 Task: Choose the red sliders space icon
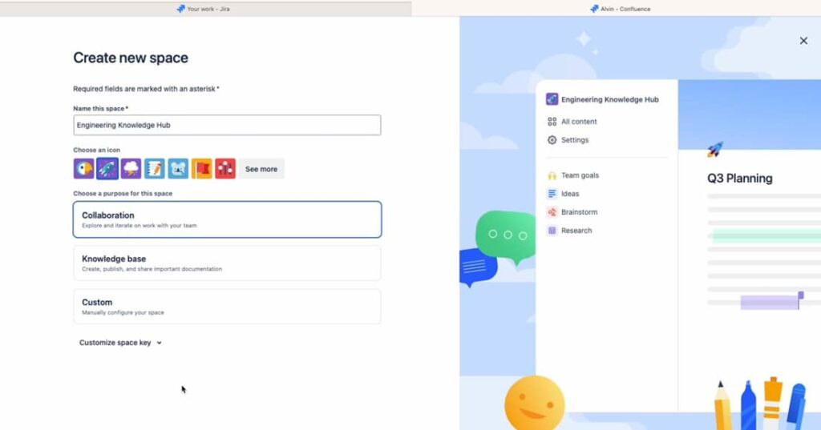point(225,169)
